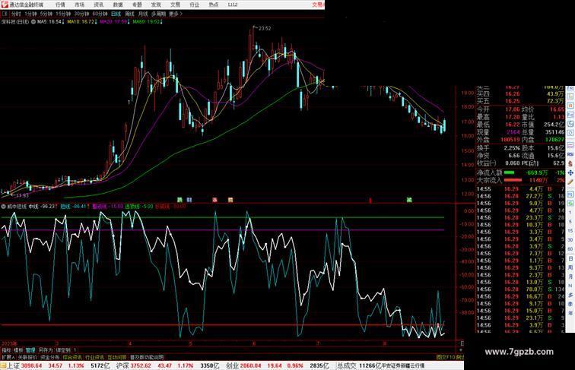This screenshot has width=575, height=370.
Task: Select the 季 quarterly shortcut in right sidebar
Action: tap(570, 304)
